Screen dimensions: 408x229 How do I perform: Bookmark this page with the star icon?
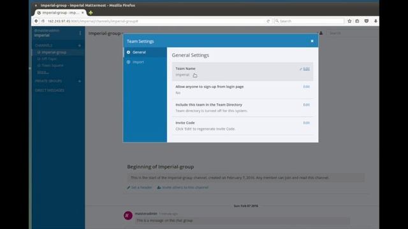[349, 21]
